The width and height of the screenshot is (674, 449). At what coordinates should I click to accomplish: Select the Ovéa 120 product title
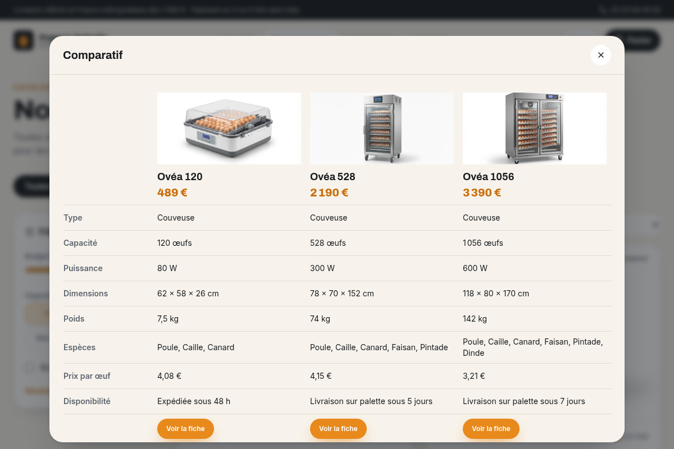pos(180,177)
